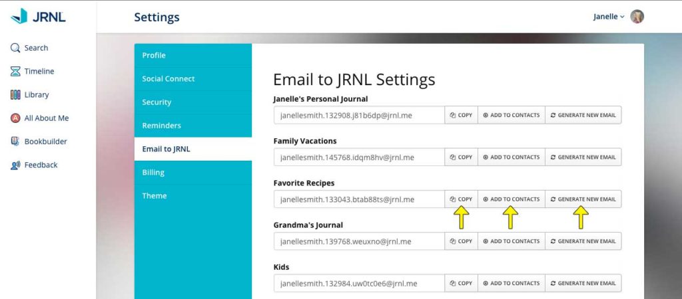
Task: Copy the Family Vacations email
Action: (461, 157)
